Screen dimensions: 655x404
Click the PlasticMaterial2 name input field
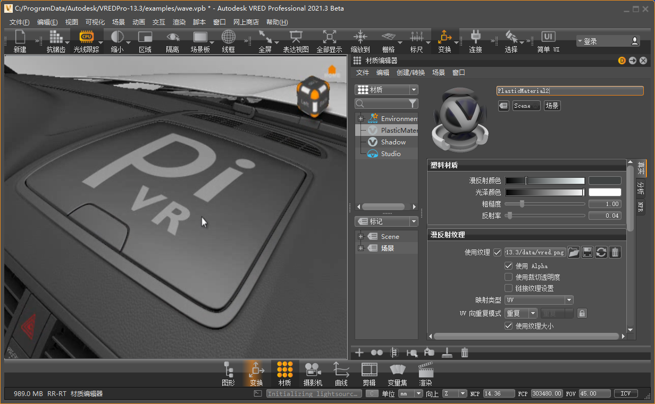tap(570, 91)
